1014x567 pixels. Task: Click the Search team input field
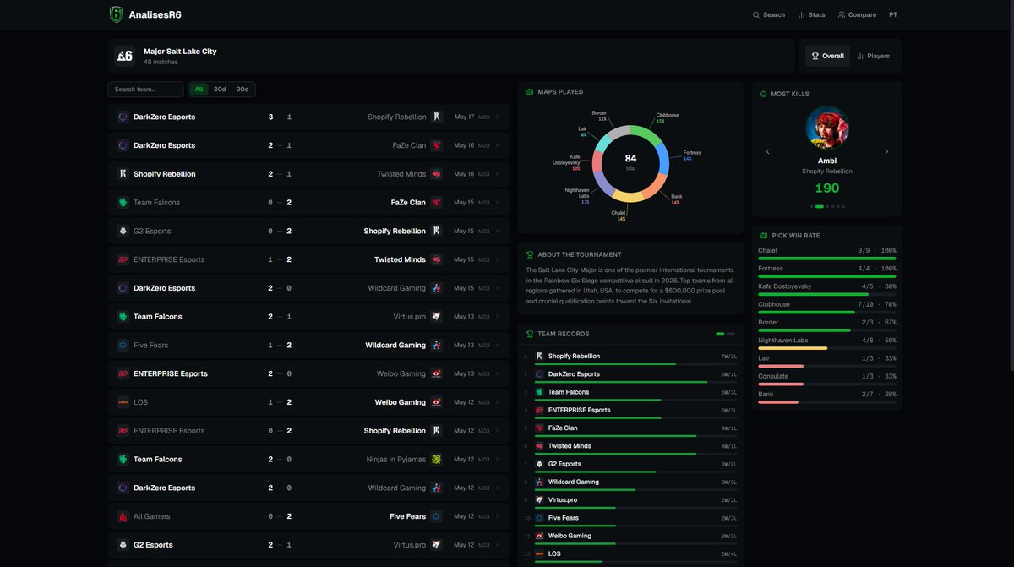[145, 90]
